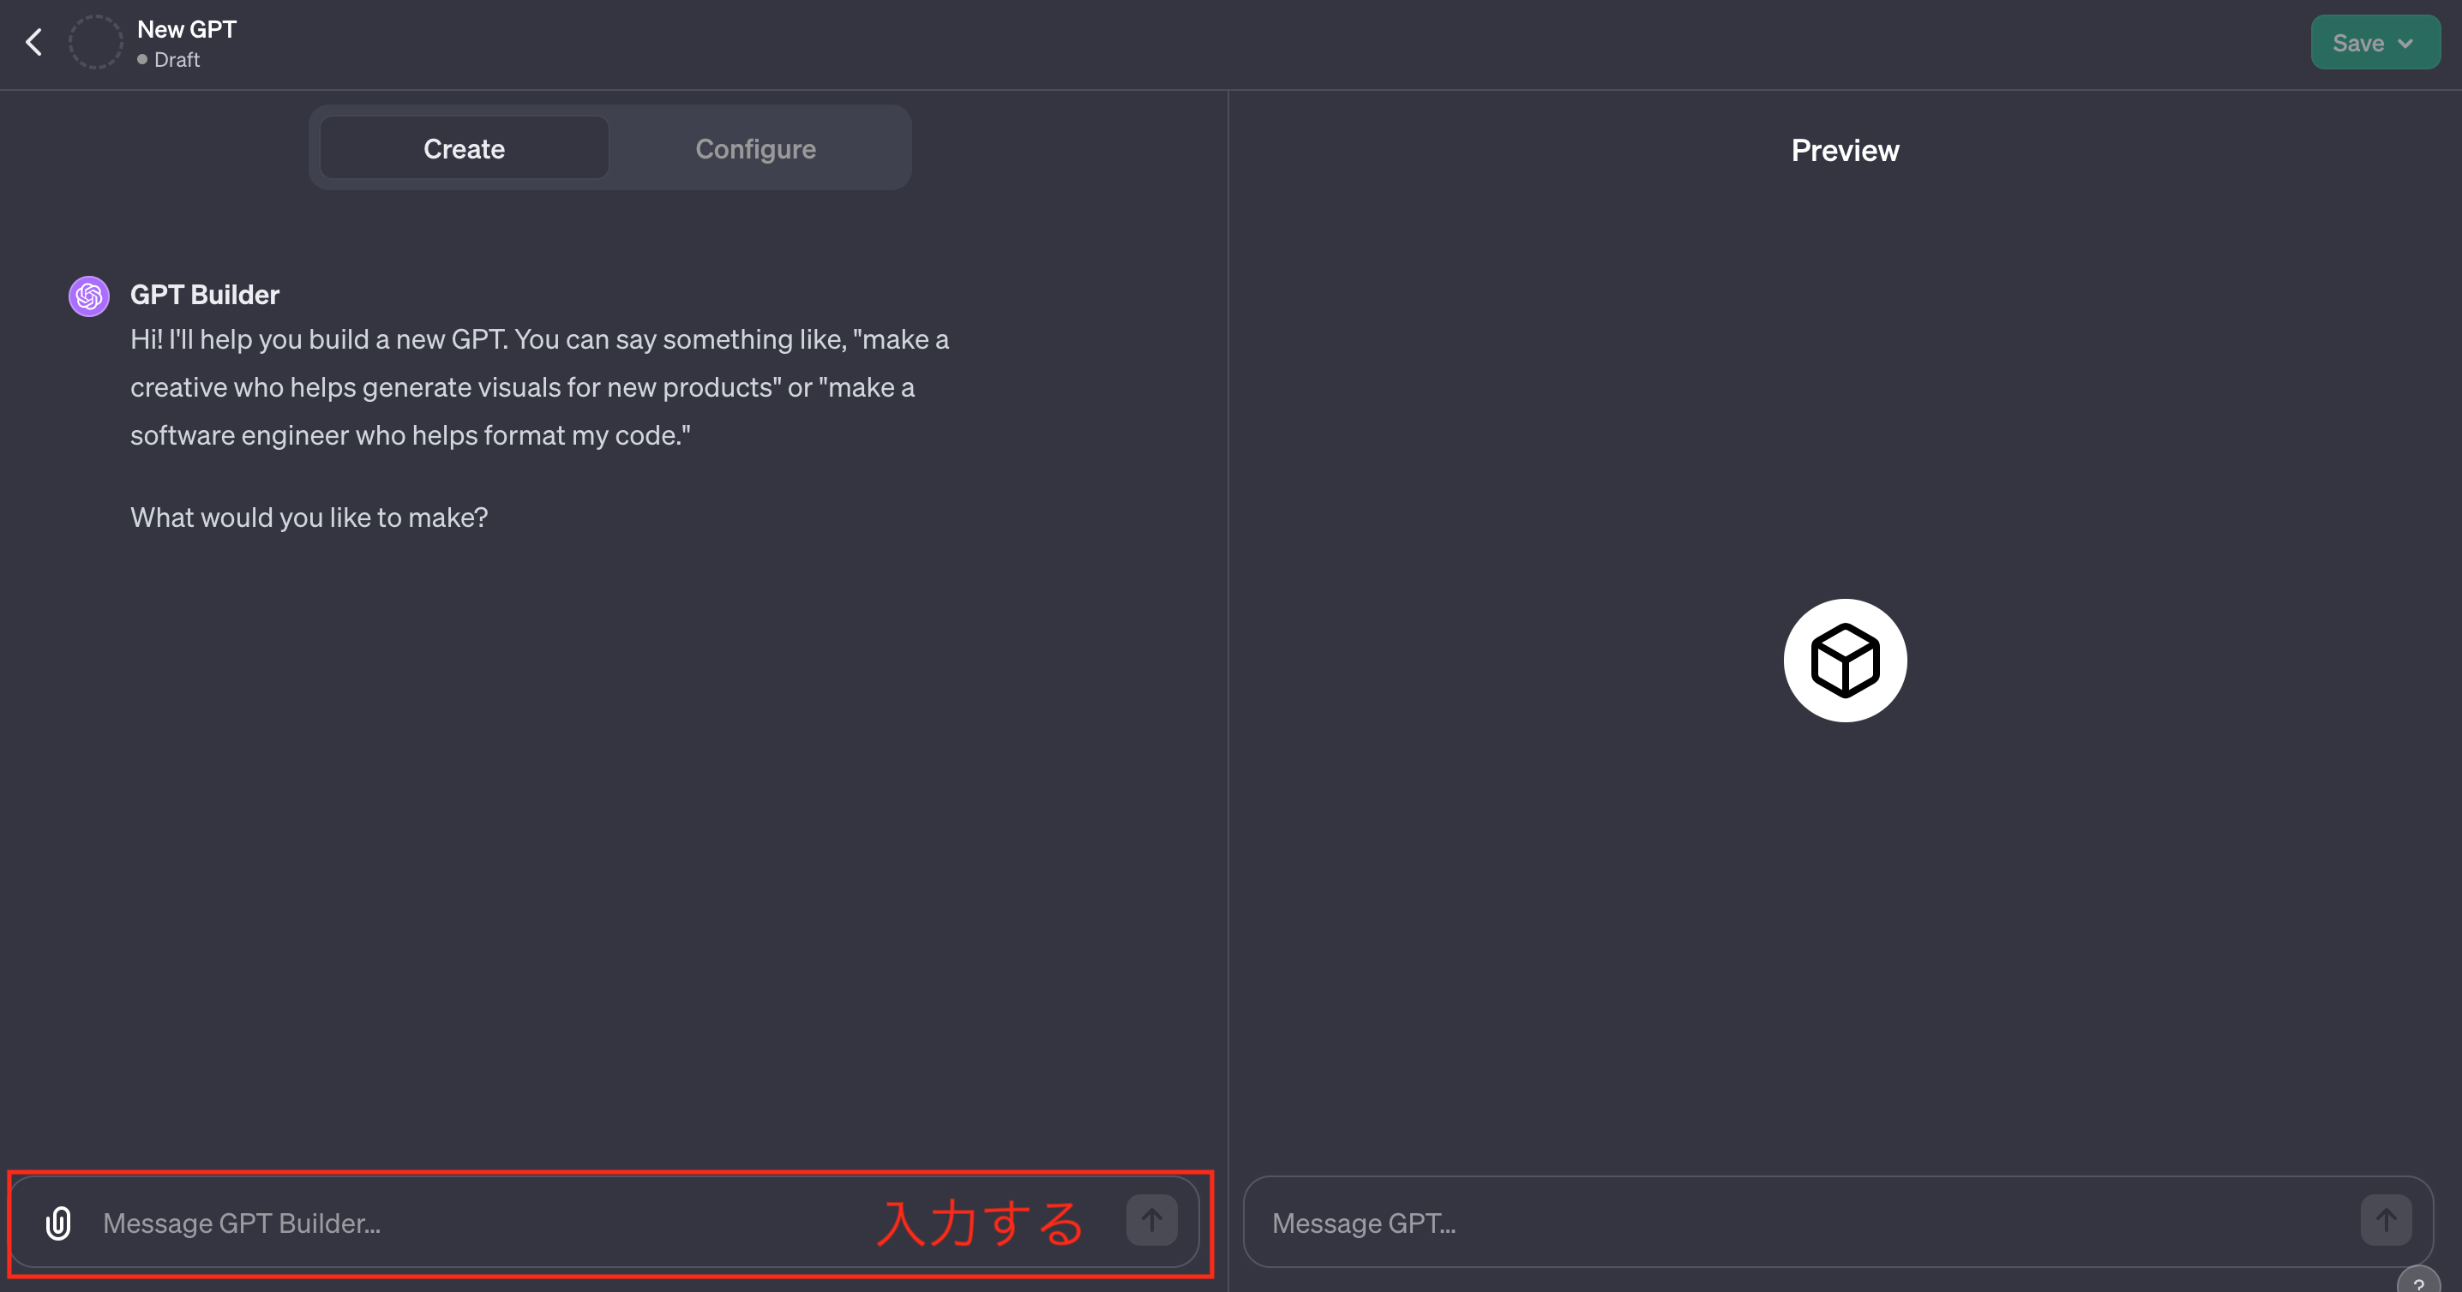The width and height of the screenshot is (2462, 1292).
Task: Click the GPT Builder sender name
Action: pyautogui.click(x=205, y=294)
